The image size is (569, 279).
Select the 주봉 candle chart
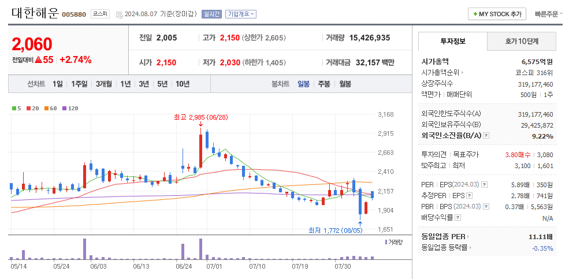[324, 84]
